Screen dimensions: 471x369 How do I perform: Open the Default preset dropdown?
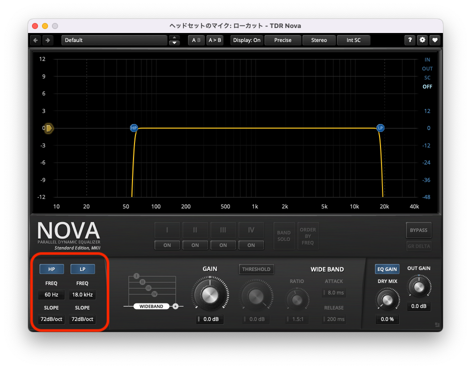(x=114, y=40)
